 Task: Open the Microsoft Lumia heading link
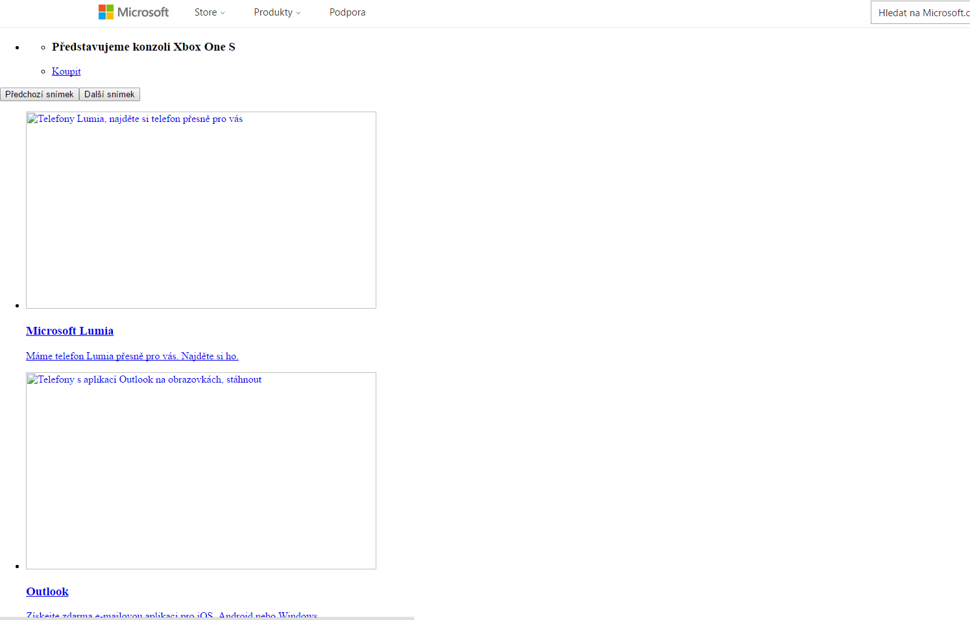69,331
